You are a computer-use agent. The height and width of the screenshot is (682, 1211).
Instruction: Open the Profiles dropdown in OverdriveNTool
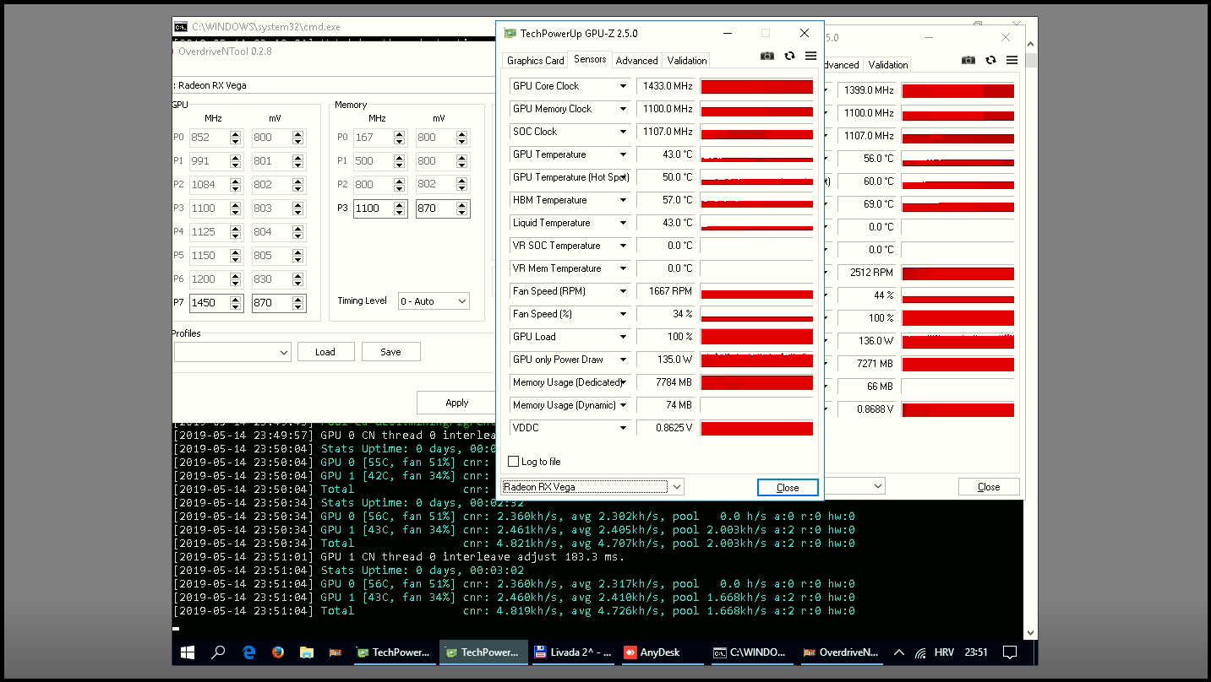pos(232,352)
